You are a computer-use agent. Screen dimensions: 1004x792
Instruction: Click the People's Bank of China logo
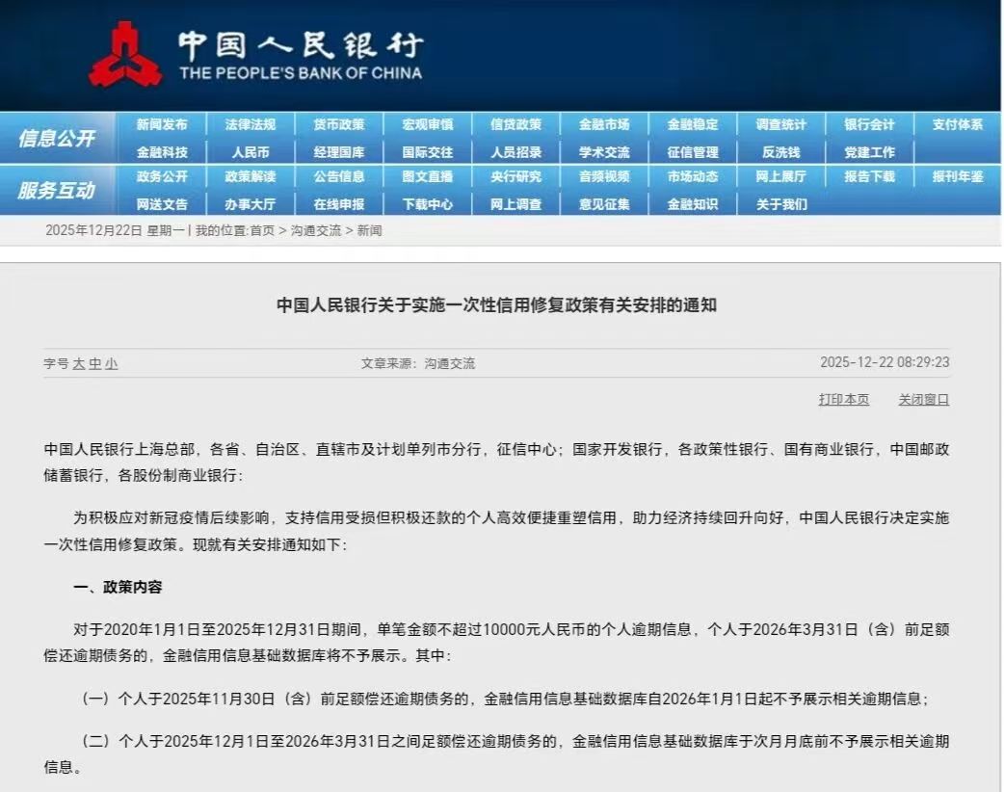pyautogui.click(x=125, y=54)
